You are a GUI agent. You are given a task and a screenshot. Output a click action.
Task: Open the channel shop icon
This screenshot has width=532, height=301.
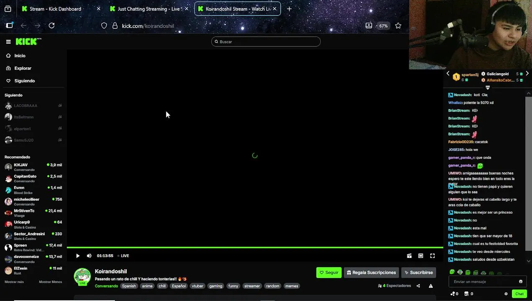click(x=467, y=294)
